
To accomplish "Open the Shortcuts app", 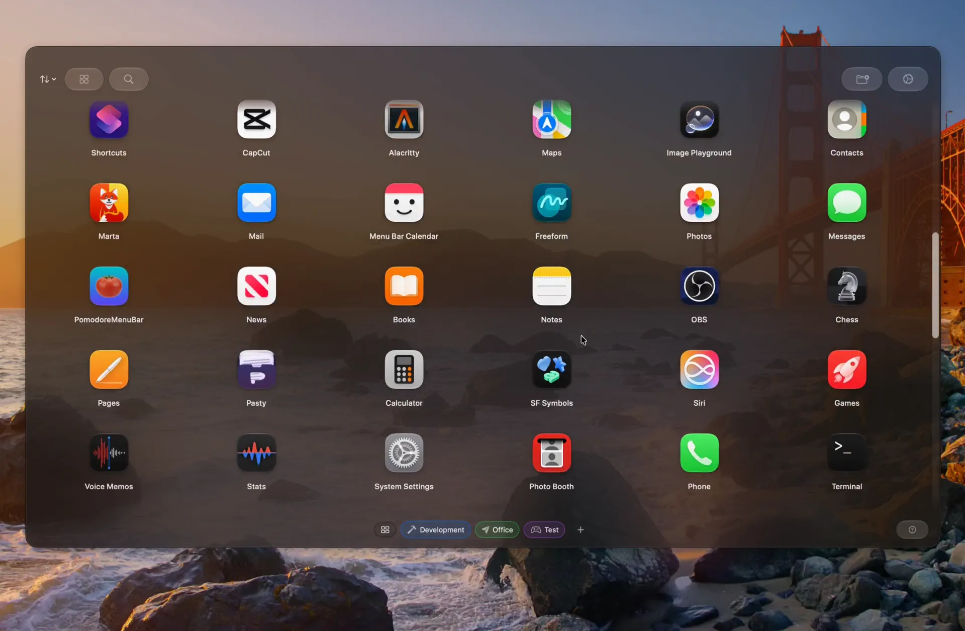I will pyautogui.click(x=109, y=120).
